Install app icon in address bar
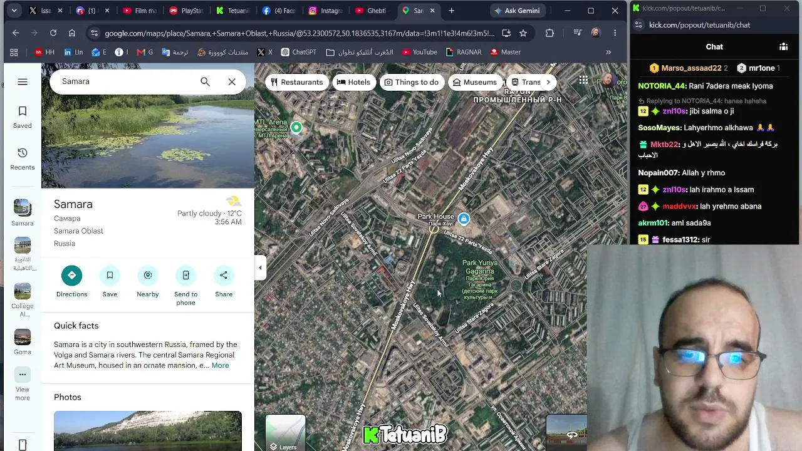This screenshot has height=451, width=802. coord(506,33)
